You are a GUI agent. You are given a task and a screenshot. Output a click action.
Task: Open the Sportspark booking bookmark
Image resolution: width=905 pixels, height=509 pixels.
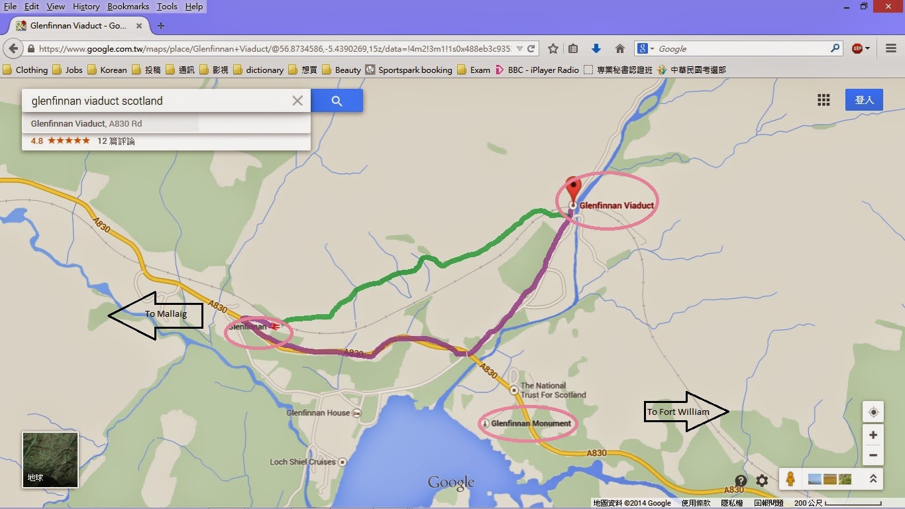[x=409, y=70]
